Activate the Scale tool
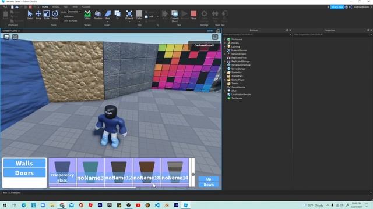This screenshot has width=373, height=209. (x=47, y=15)
